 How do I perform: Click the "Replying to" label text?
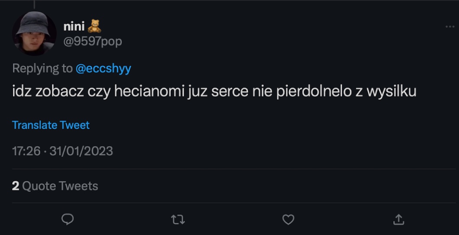pyautogui.click(x=42, y=68)
